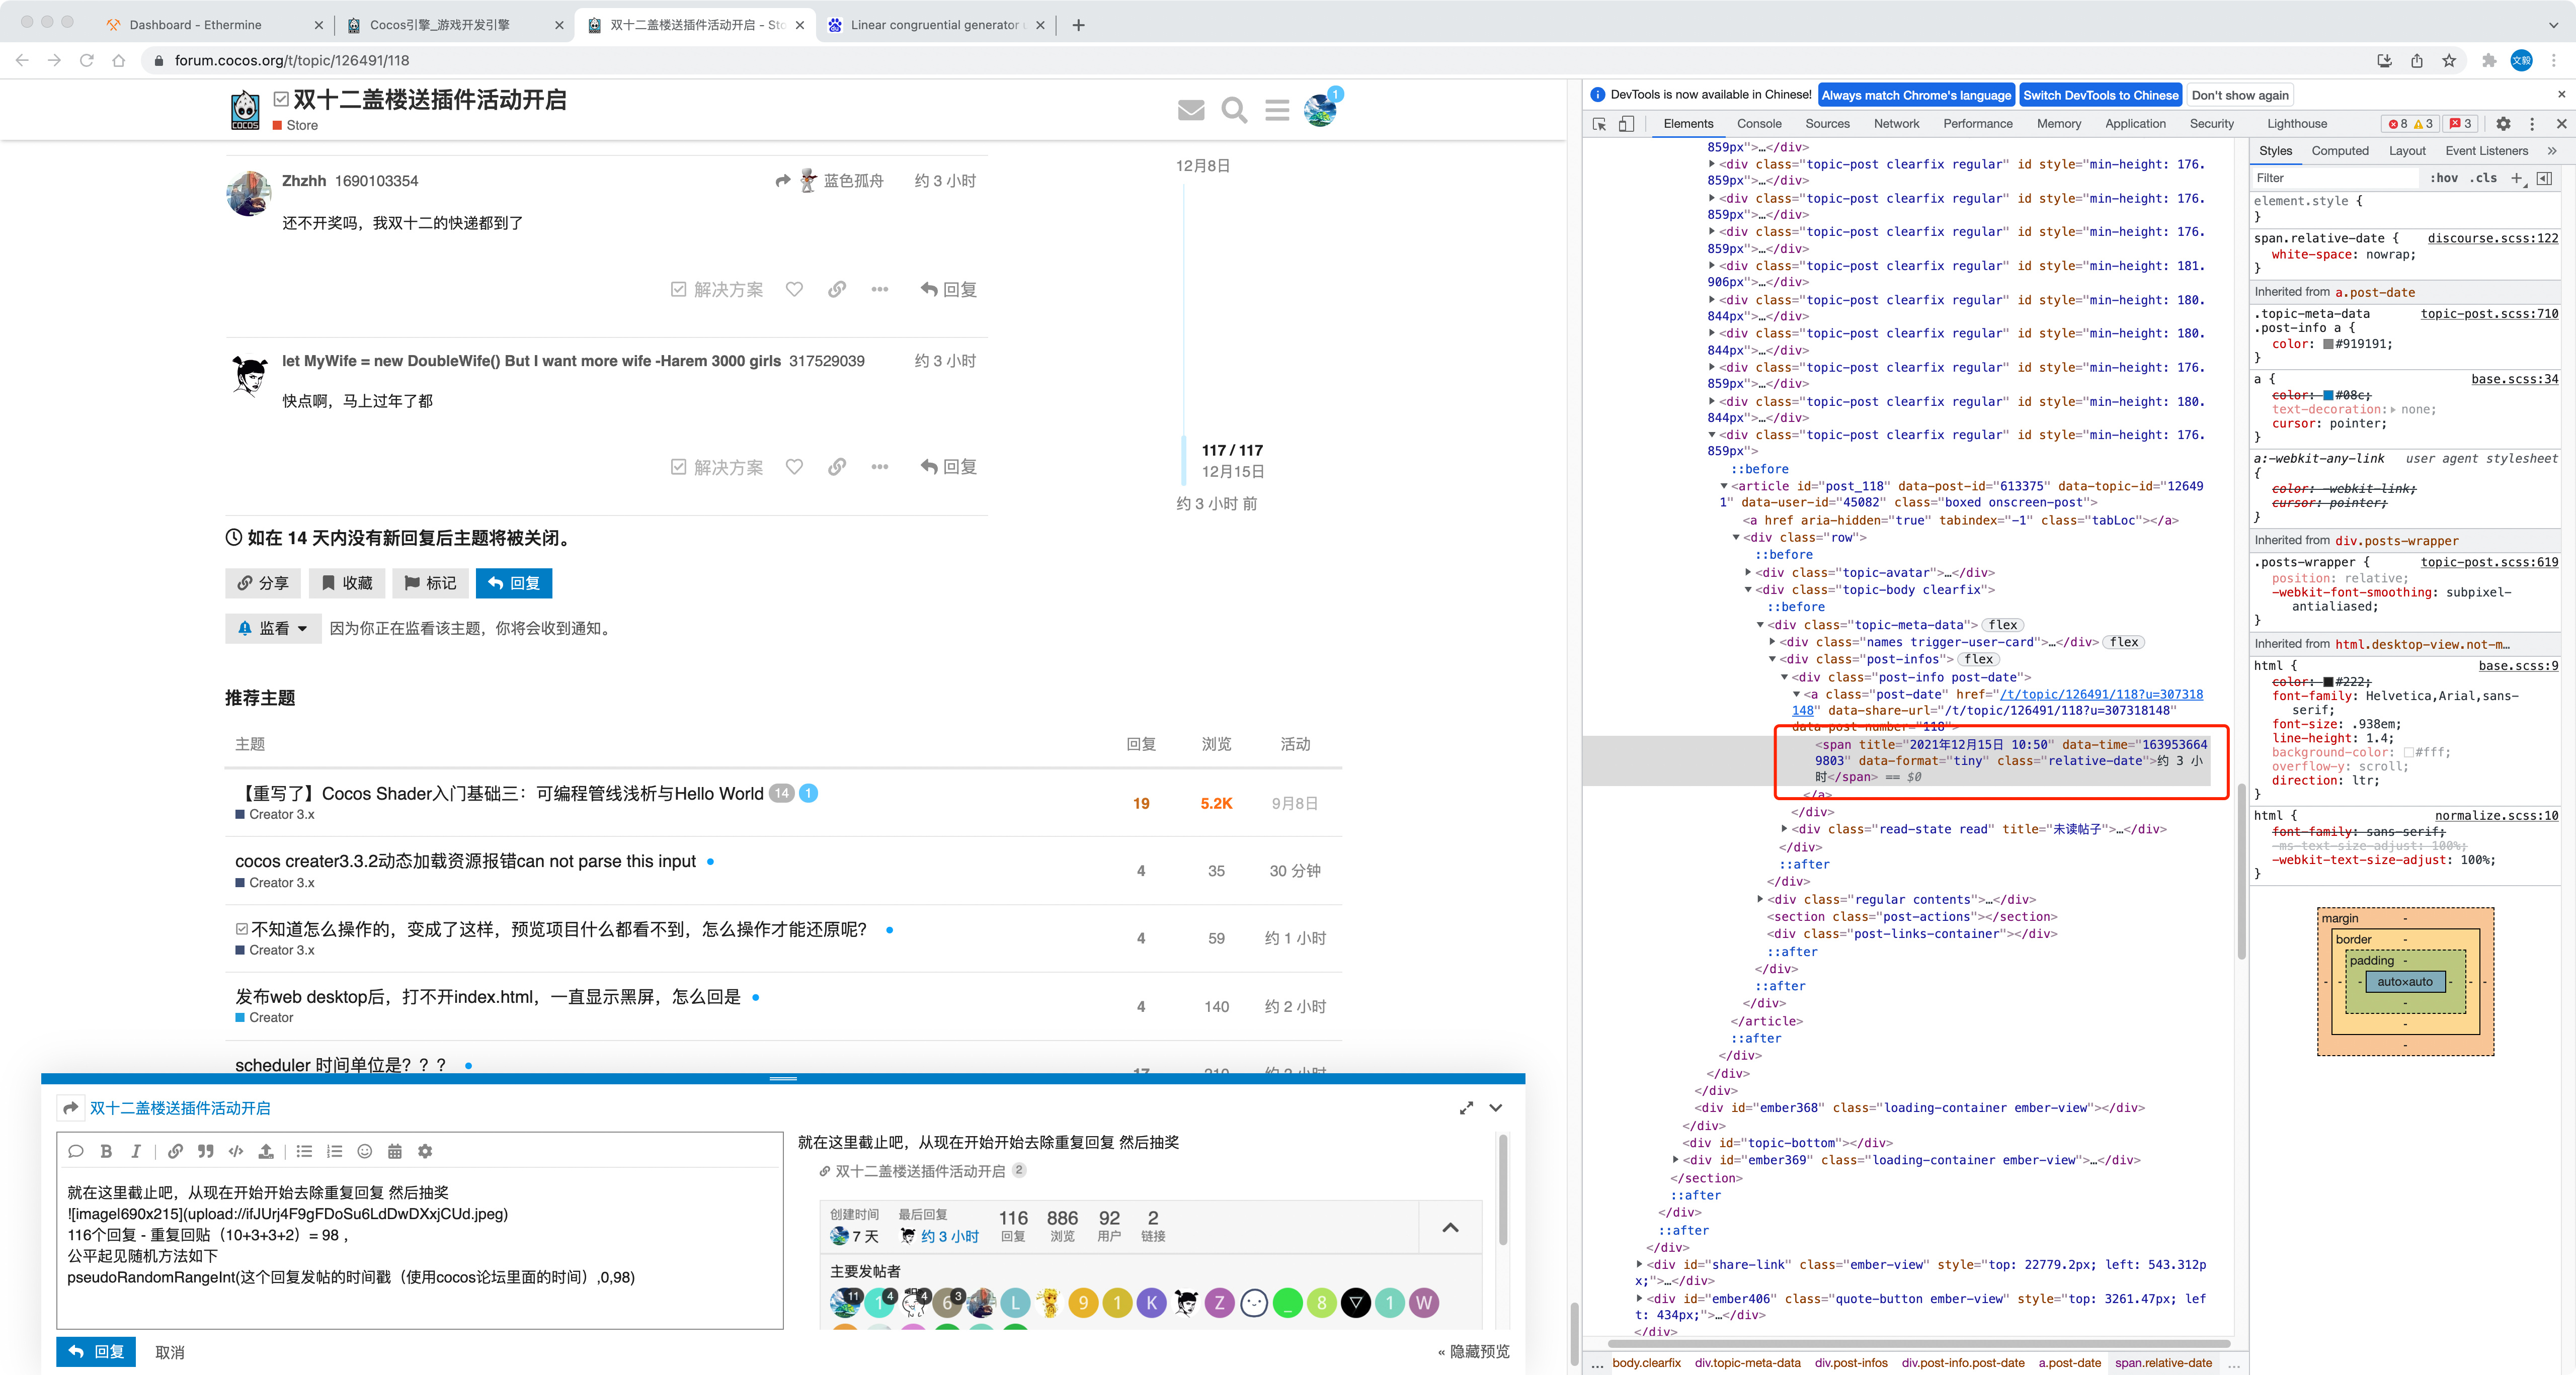Image resolution: width=2576 pixels, height=1375 pixels.
Task: Click the emoji picker icon in editor toolbar
Action: coord(365,1151)
